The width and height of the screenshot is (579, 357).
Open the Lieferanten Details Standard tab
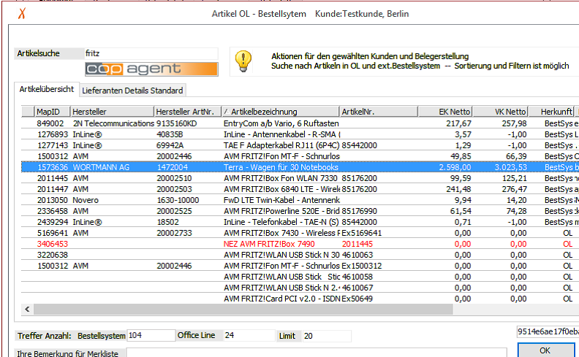(132, 91)
